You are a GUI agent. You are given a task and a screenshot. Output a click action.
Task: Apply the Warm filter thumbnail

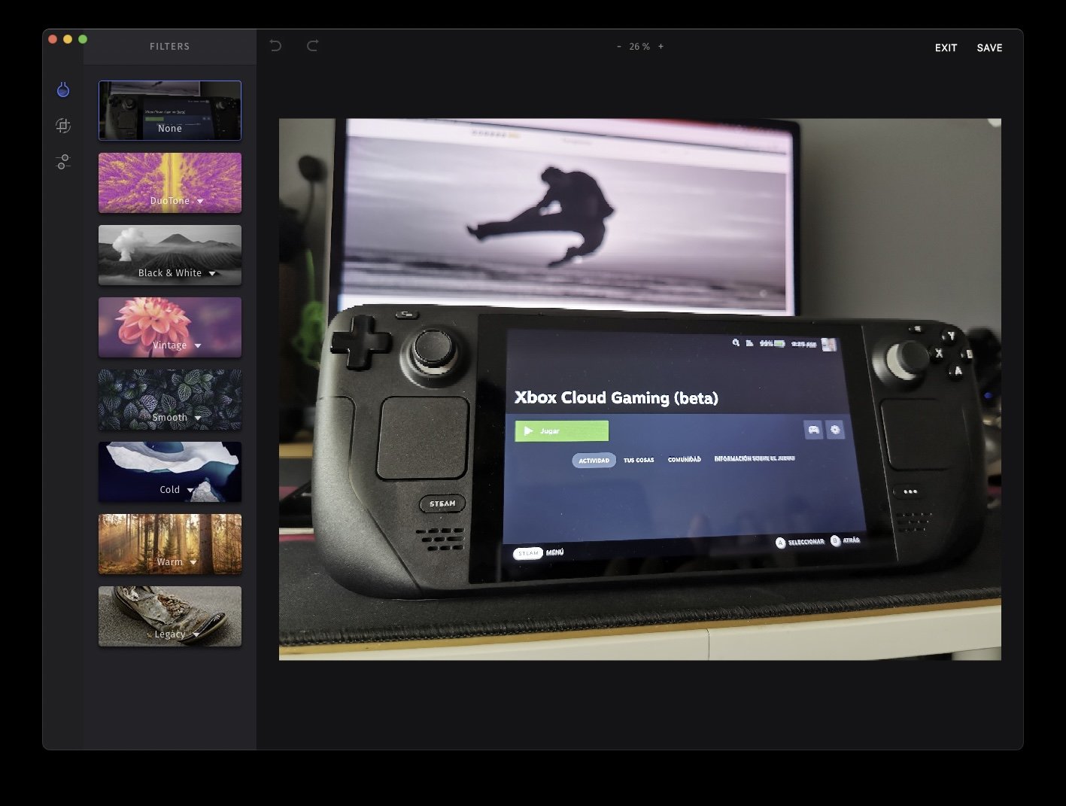point(170,544)
